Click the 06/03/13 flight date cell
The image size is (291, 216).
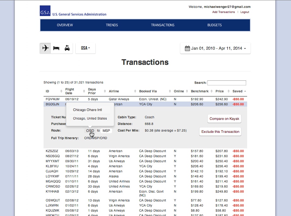point(72,151)
